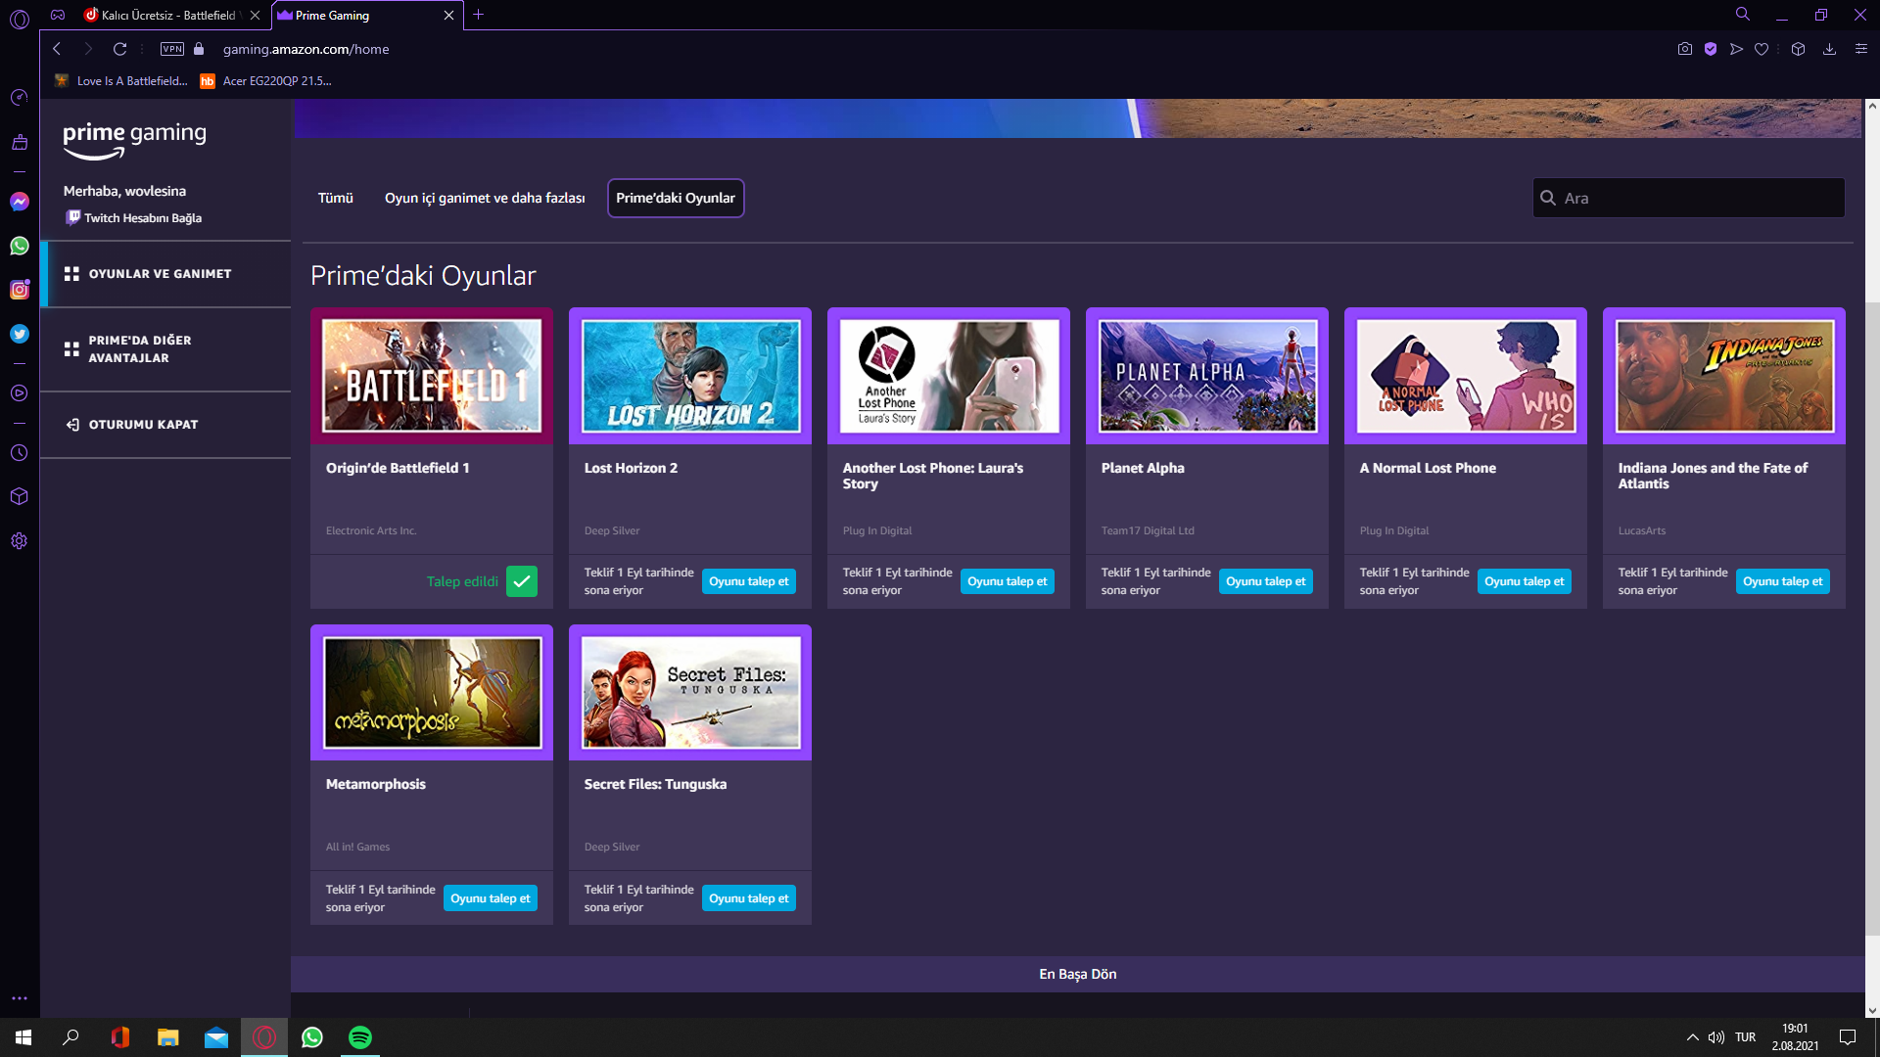Open Windows notification center
Image resolution: width=1880 pixels, height=1057 pixels.
[x=1848, y=1037]
